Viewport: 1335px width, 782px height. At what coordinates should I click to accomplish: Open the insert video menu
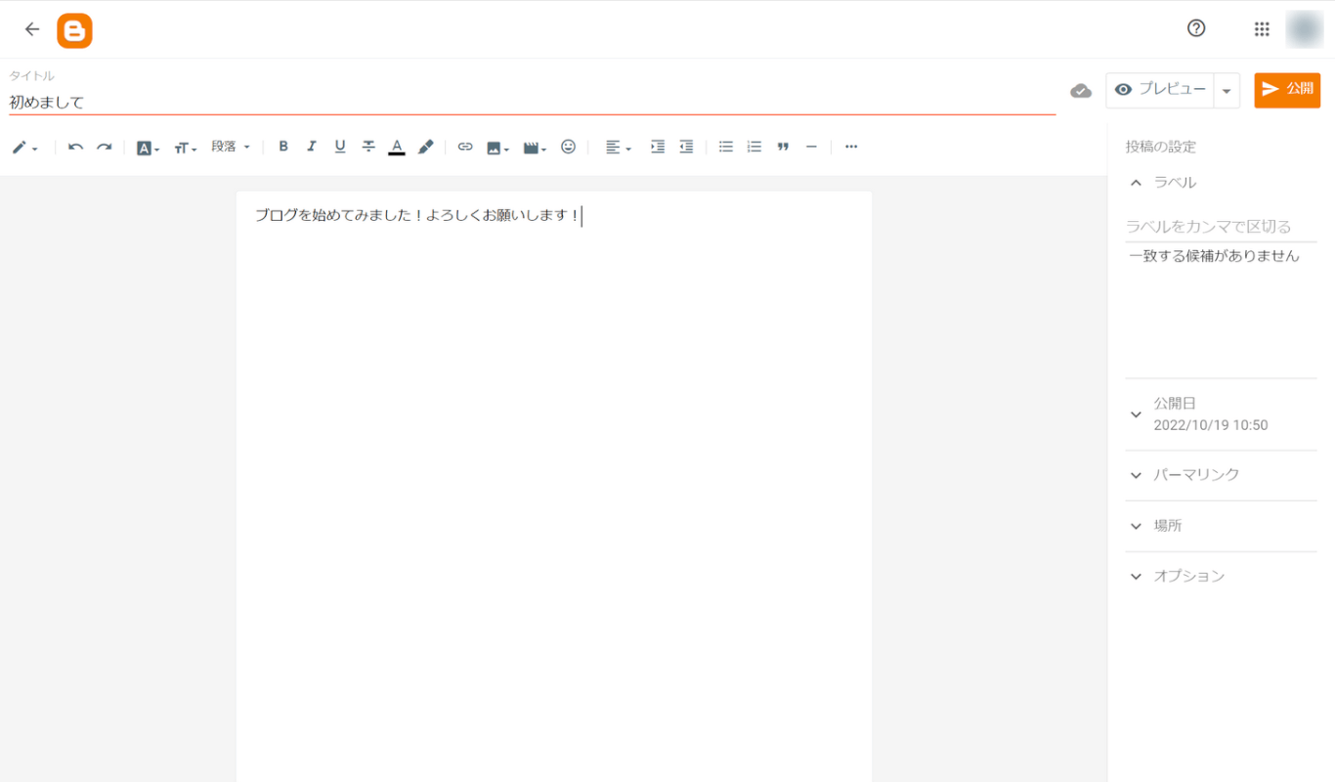coord(535,148)
